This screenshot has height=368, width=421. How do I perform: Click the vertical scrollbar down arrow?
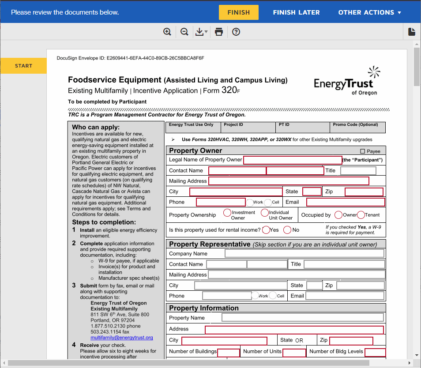[x=417, y=355]
